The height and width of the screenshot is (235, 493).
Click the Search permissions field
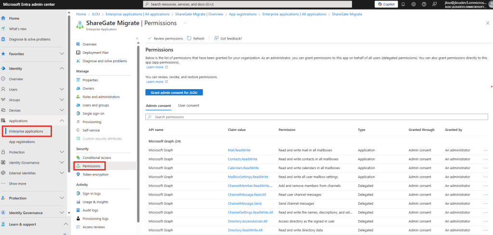[317, 117]
